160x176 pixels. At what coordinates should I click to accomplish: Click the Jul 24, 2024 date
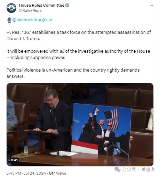coord(35,173)
